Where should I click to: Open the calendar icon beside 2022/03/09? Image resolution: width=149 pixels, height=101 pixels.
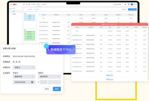click(32, 82)
